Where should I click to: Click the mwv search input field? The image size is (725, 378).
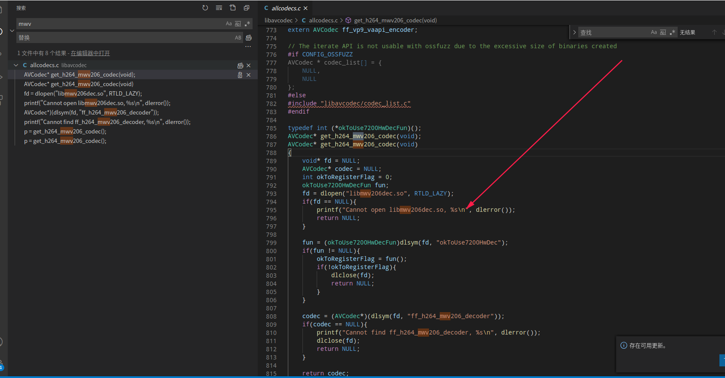pyautogui.click(x=120, y=24)
